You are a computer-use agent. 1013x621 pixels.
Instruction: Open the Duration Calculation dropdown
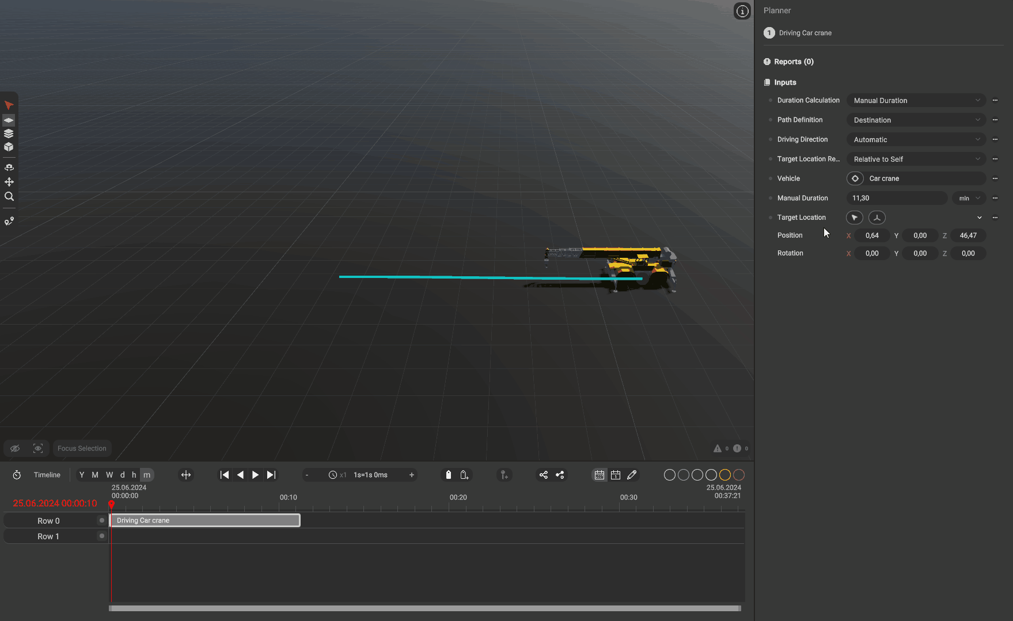pos(916,100)
